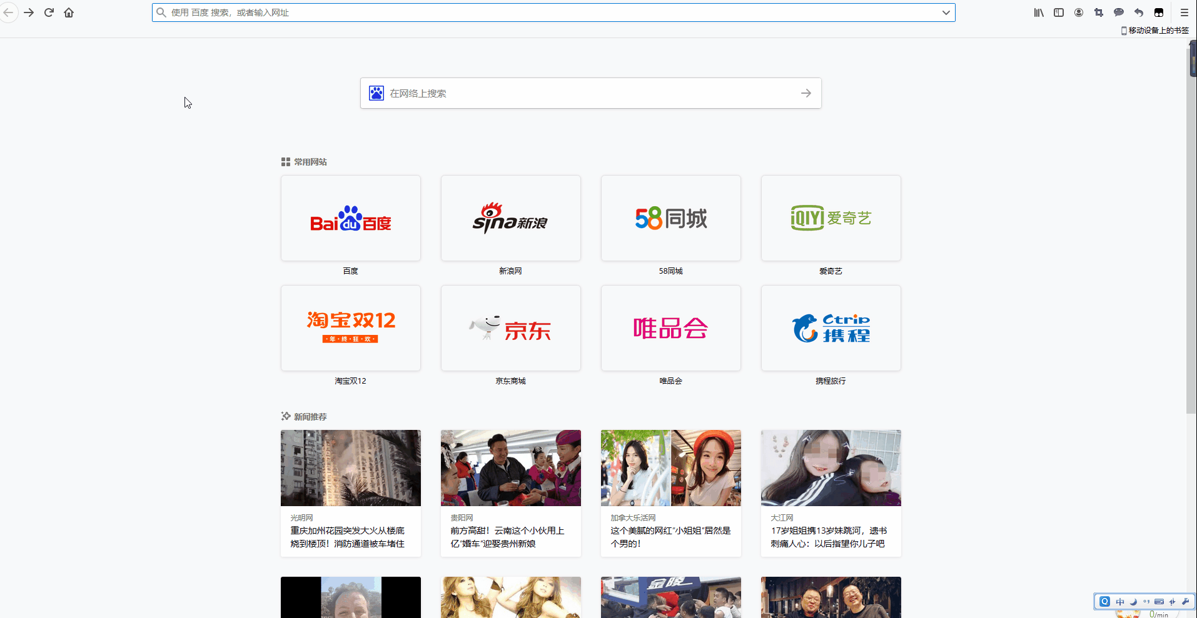Image resolution: width=1197 pixels, height=618 pixels.
Task: Open the iQIYI site tile
Action: coord(831,218)
